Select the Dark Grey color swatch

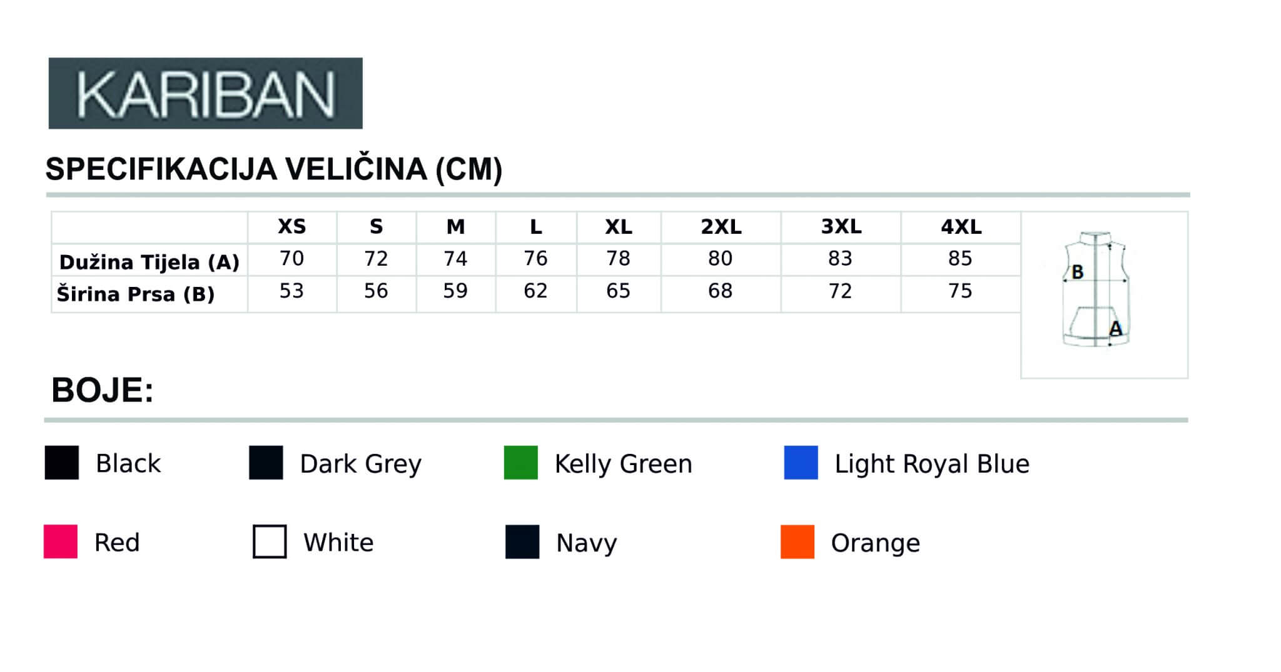point(266,463)
